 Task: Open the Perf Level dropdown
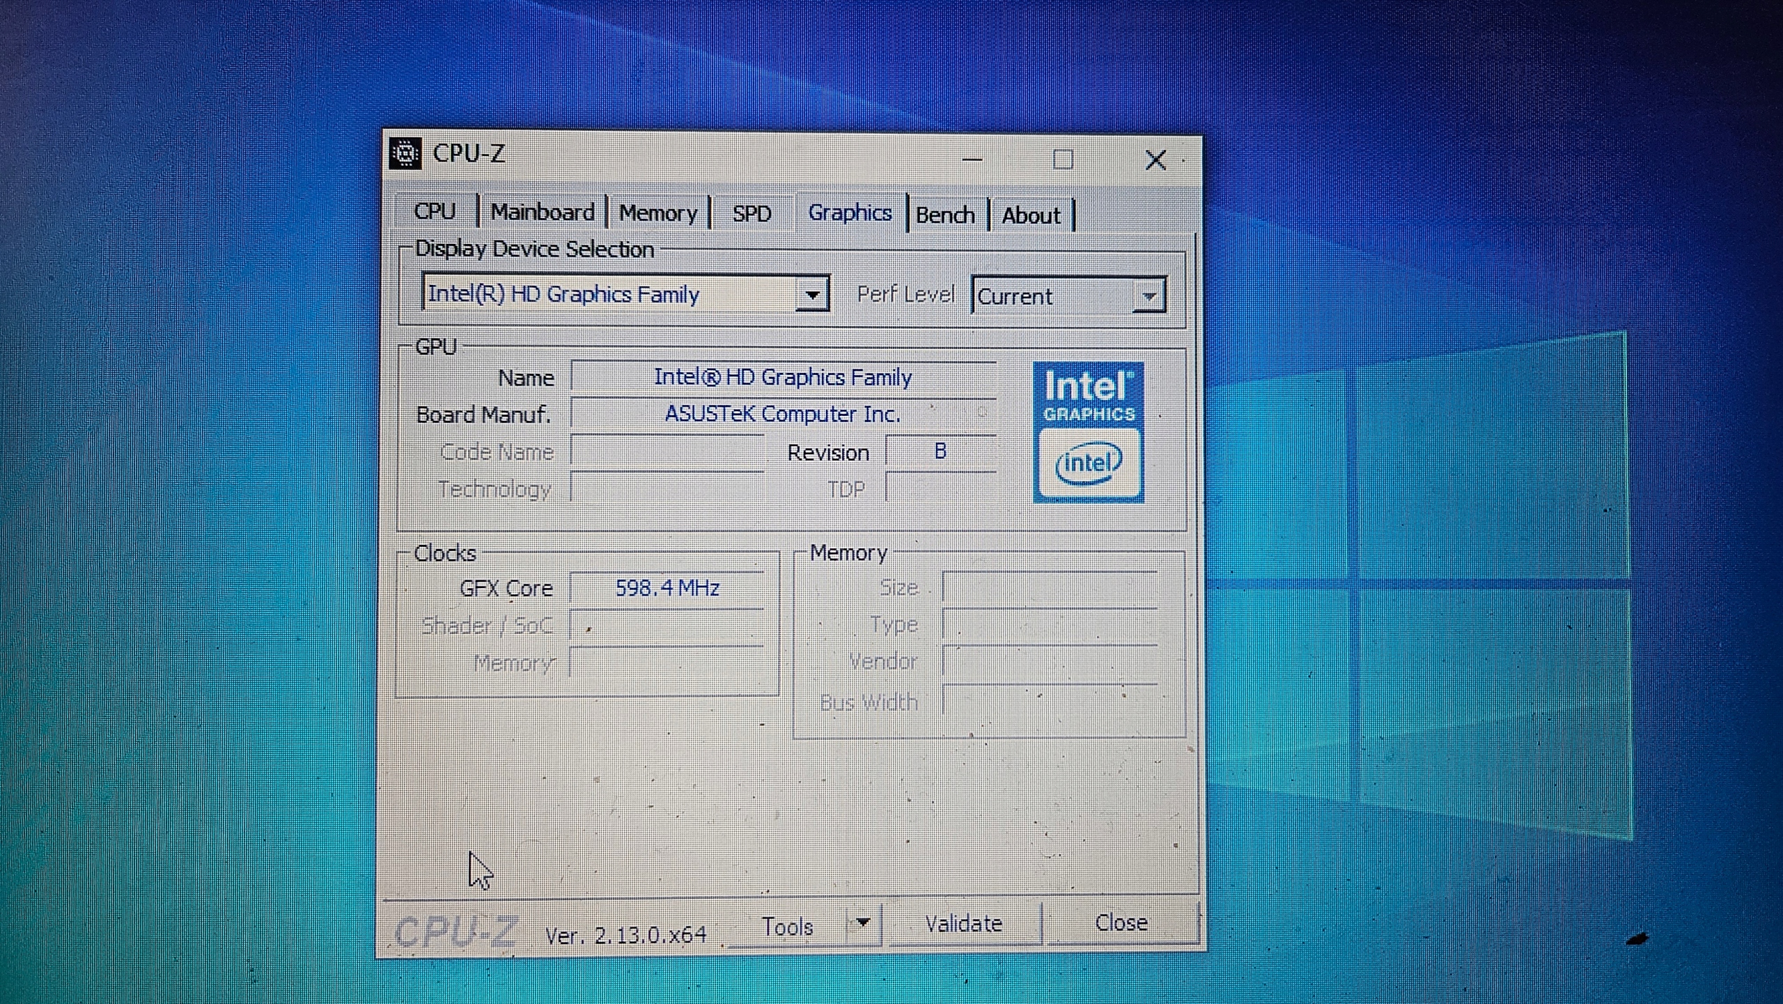coord(1149,296)
